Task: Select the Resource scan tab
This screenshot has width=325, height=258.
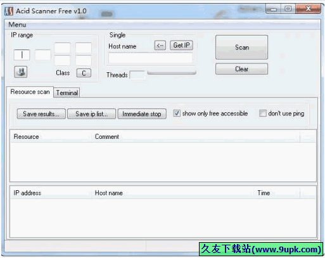Action: click(x=30, y=92)
